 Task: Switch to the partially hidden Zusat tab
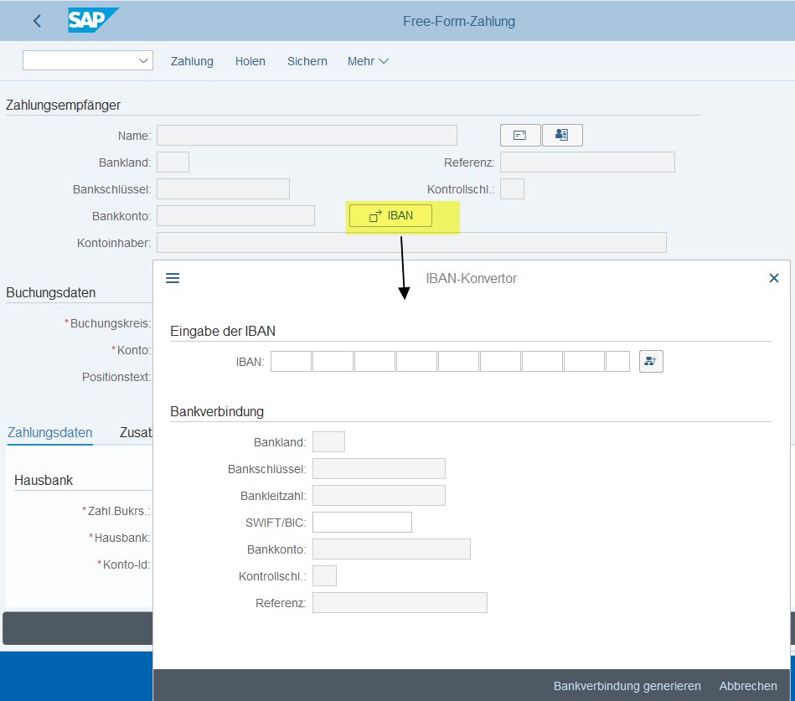point(136,433)
